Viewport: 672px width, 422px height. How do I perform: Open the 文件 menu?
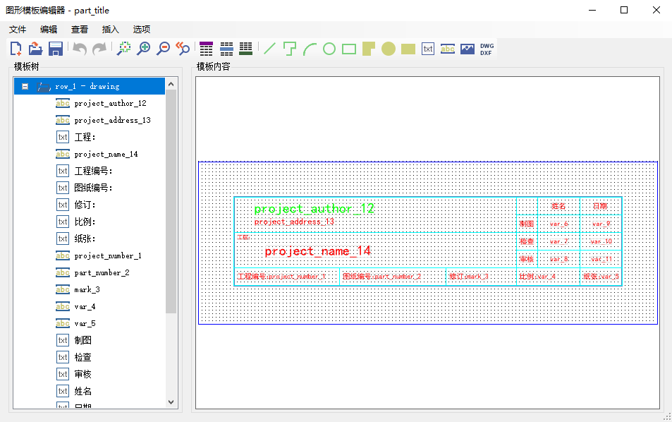[x=18, y=29]
